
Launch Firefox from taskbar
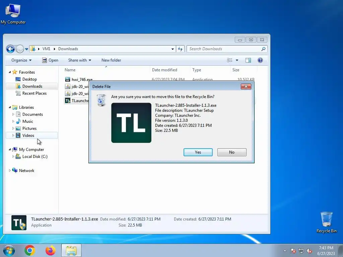(50, 250)
